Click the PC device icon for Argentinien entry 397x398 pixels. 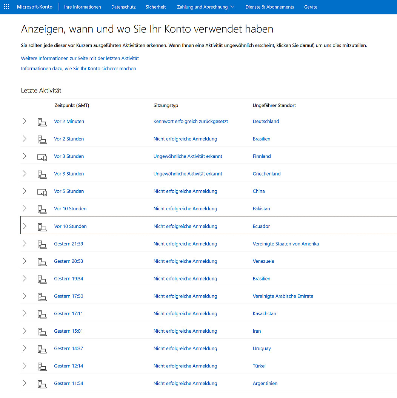point(42,384)
